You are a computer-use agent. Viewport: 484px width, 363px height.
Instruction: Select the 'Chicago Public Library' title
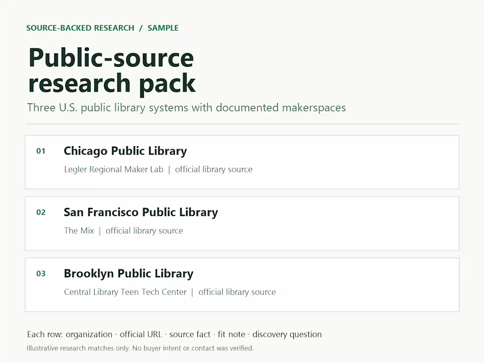pos(125,151)
